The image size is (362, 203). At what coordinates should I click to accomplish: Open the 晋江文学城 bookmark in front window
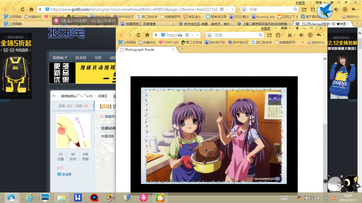tap(192, 42)
